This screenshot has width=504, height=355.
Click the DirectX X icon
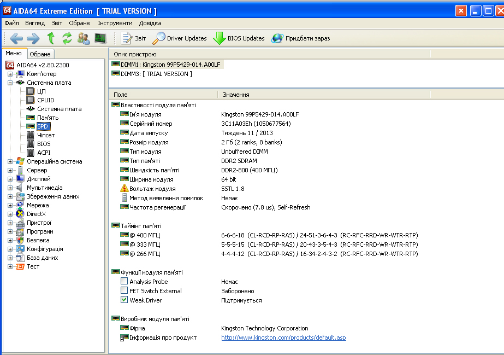[20, 214]
